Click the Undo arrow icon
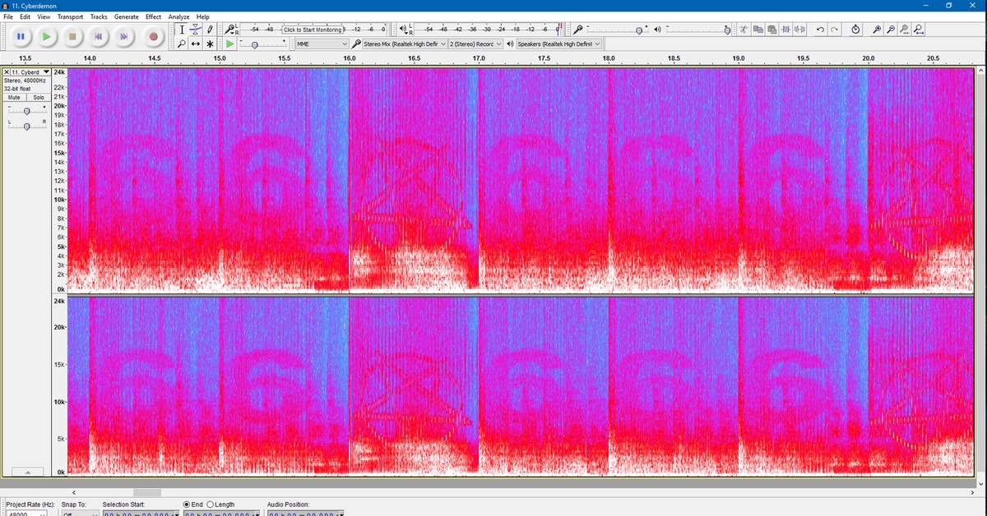This screenshot has height=516, width=987. pos(820,30)
